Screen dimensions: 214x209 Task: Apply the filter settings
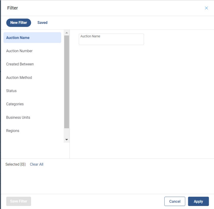pos(198,201)
